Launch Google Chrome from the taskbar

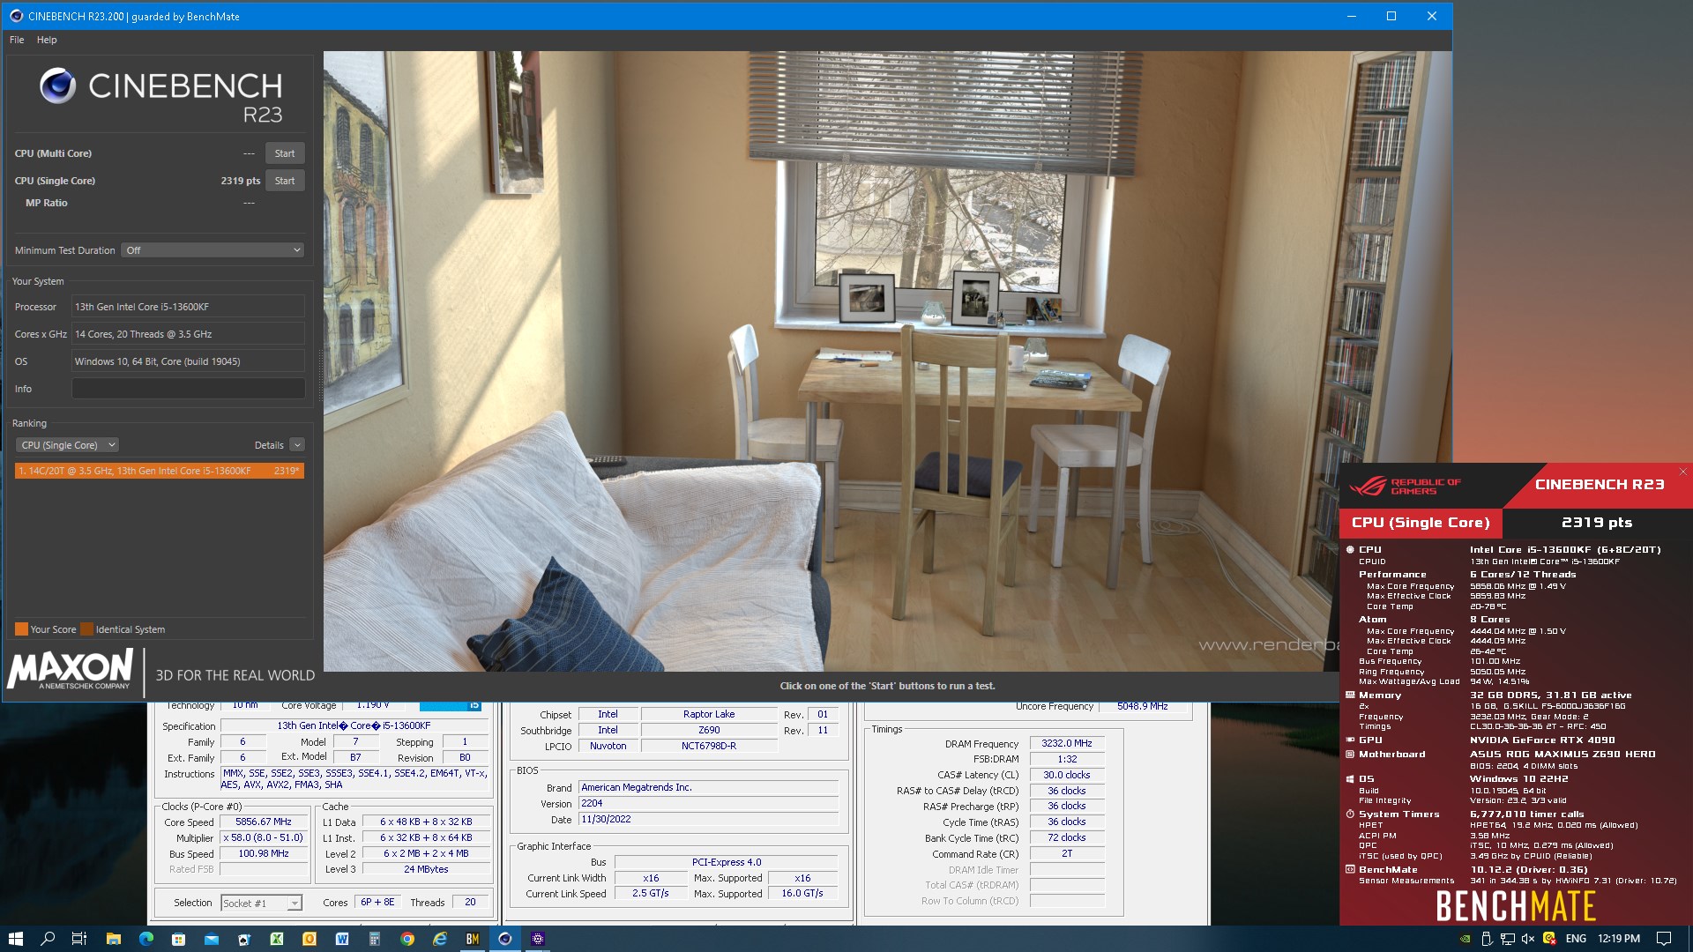407,939
